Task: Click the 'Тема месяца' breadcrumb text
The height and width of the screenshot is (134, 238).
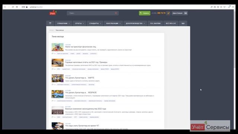Action: pyautogui.click(x=59, y=30)
